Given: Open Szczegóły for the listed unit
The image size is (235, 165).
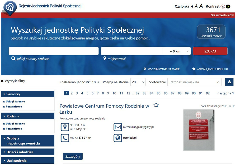Looking at the screenshot, I should click(x=73, y=156).
